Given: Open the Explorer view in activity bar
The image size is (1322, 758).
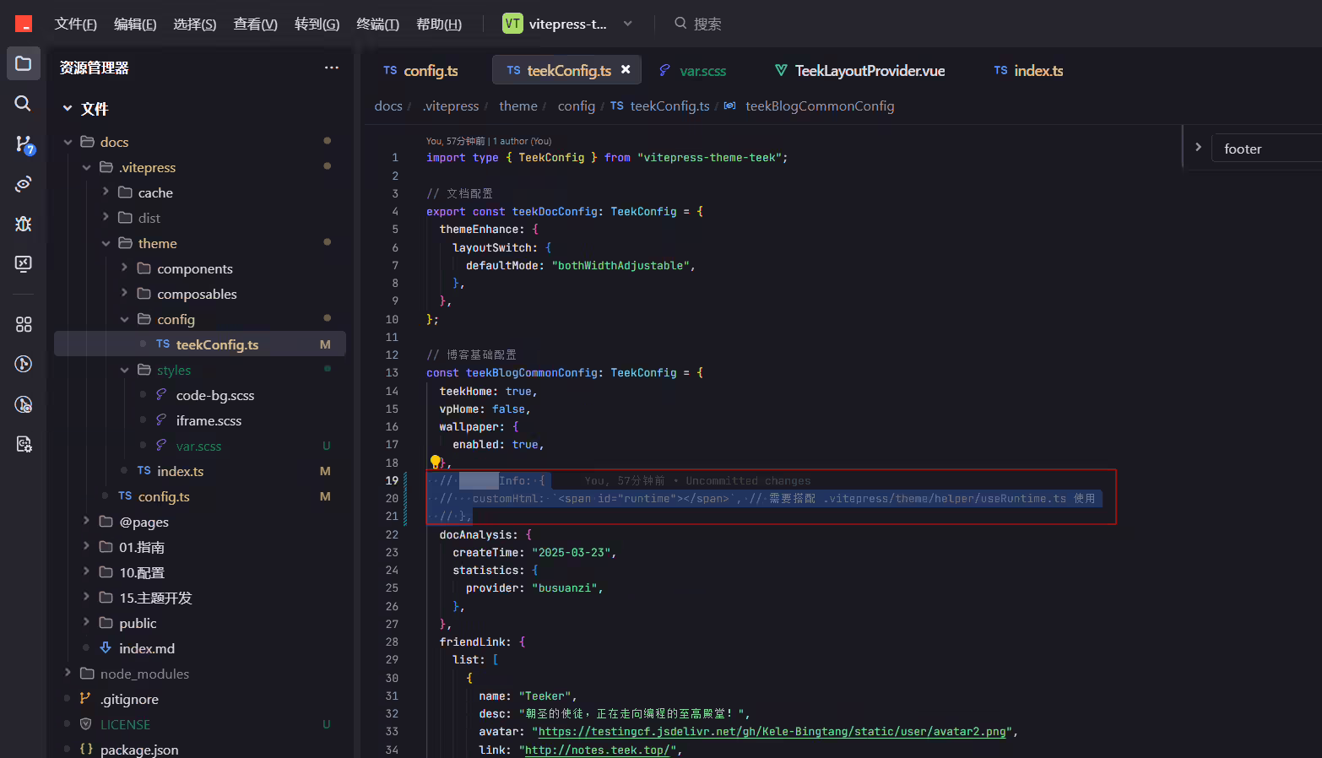Looking at the screenshot, I should [24, 63].
